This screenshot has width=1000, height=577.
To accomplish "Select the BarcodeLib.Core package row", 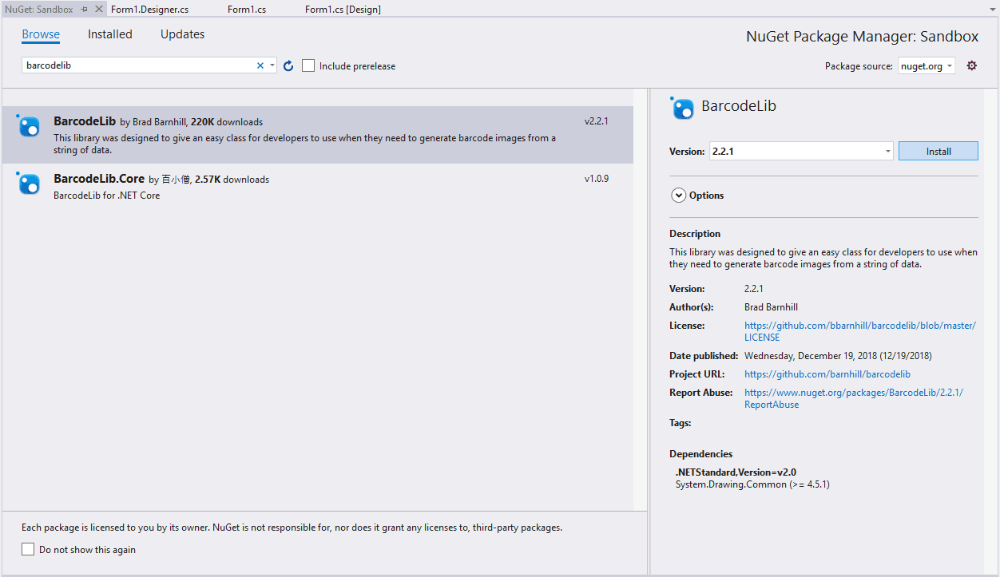I will [317, 186].
